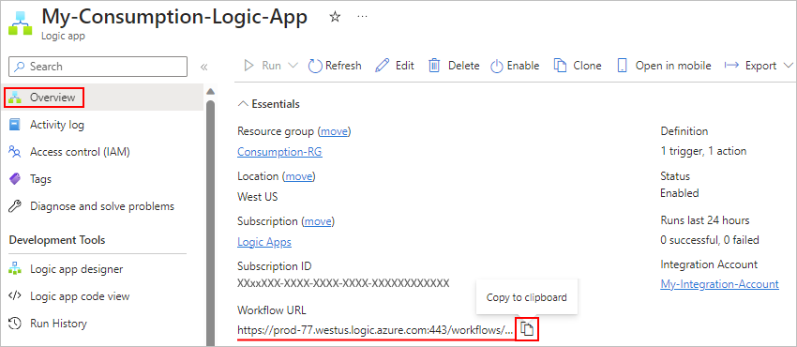The image size is (797, 347).
Task: Copy Workflow URL to clipboard icon
Action: (528, 329)
